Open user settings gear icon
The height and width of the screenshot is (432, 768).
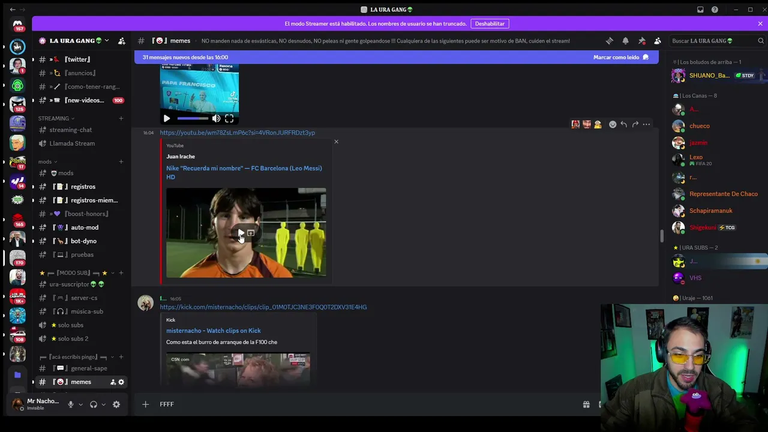(116, 404)
